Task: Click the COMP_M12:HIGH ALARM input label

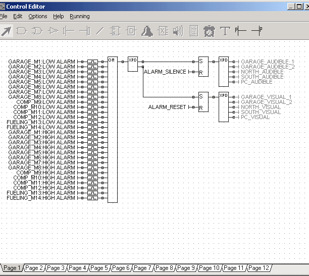Action: coord(44,188)
